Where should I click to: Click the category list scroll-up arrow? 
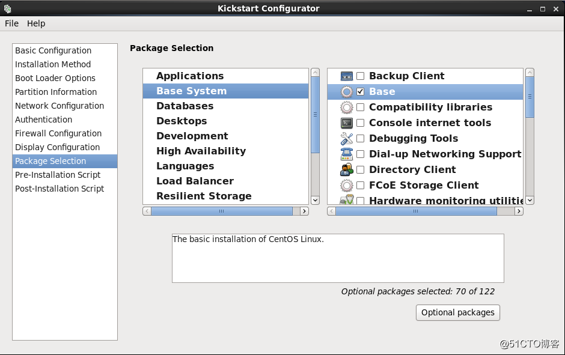coord(316,72)
